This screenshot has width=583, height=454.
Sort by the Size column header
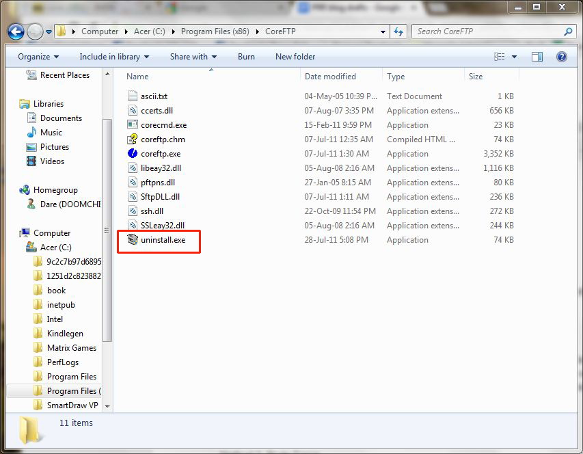click(476, 77)
